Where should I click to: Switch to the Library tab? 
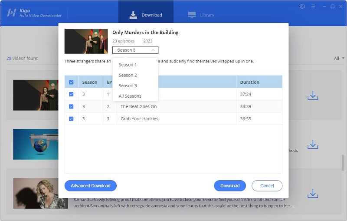point(201,15)
